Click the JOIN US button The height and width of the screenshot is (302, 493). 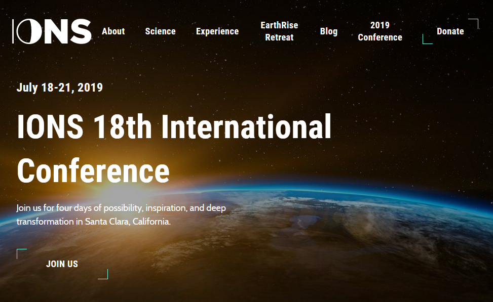click(62, 264)
